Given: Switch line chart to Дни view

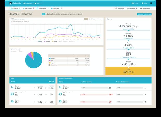Looking at the screenshot, I should pos(90,19).
